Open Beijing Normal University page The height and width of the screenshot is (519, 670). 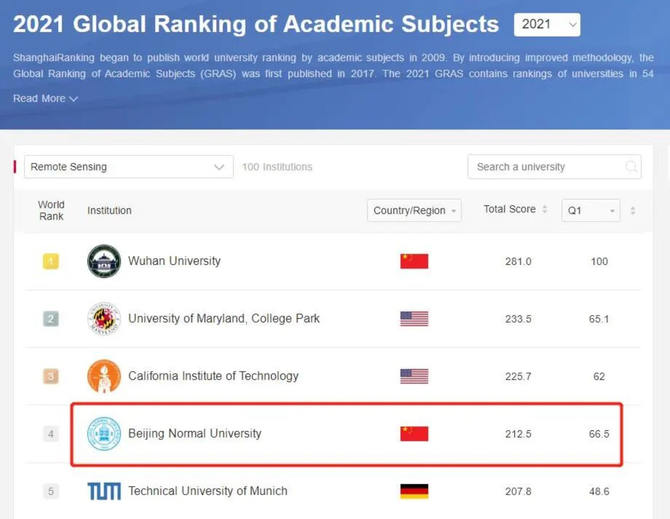point(194,433)
